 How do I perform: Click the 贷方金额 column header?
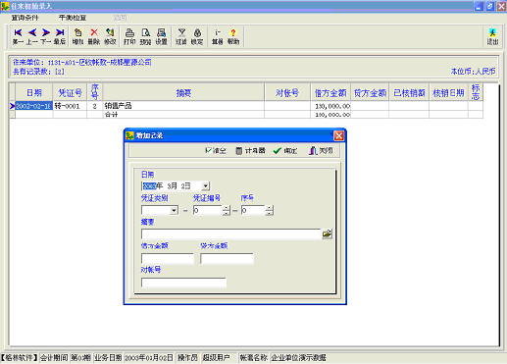pyautogui.click(x=370, y=93)
